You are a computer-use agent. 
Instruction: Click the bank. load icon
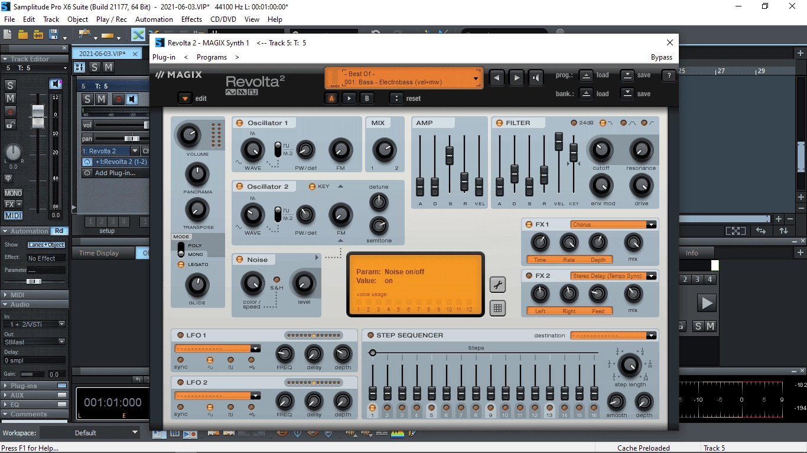[585, 93]
